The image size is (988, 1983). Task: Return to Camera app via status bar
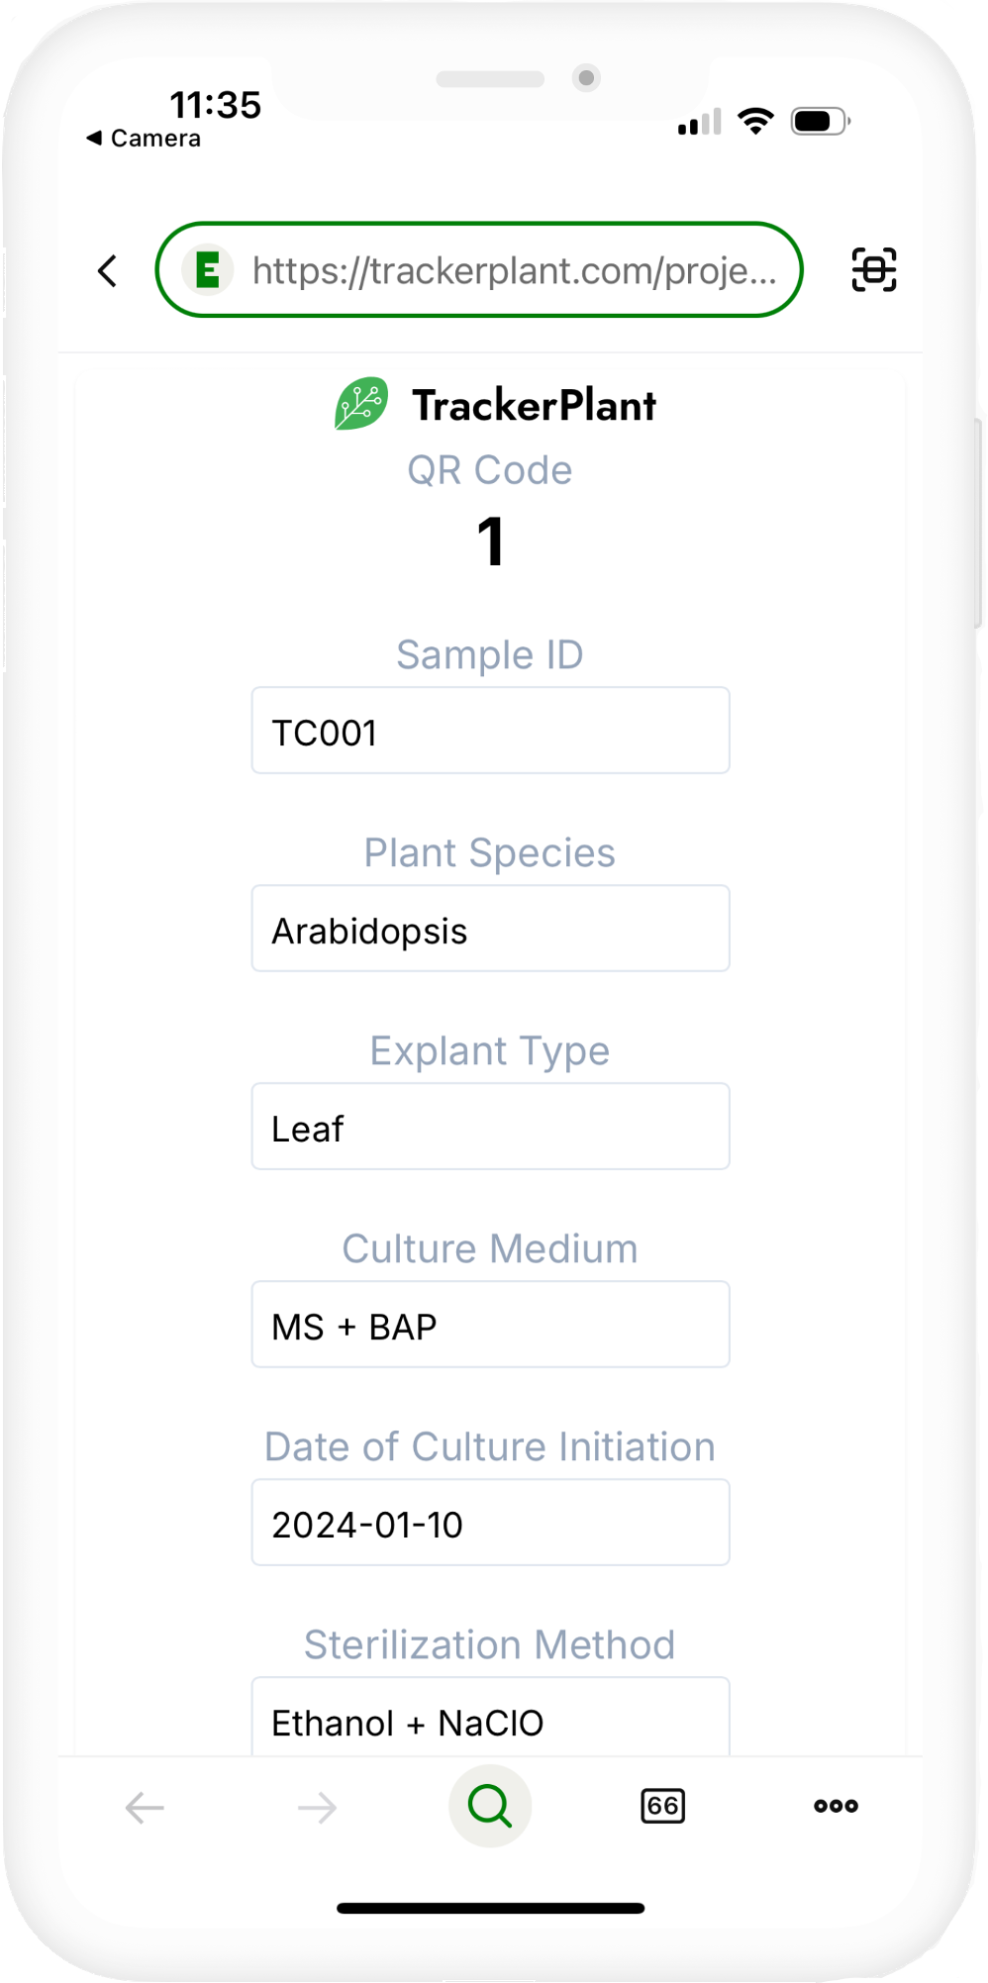tap(145, 139)
